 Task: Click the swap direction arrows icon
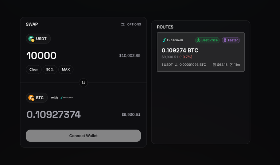tap(83, 83)
